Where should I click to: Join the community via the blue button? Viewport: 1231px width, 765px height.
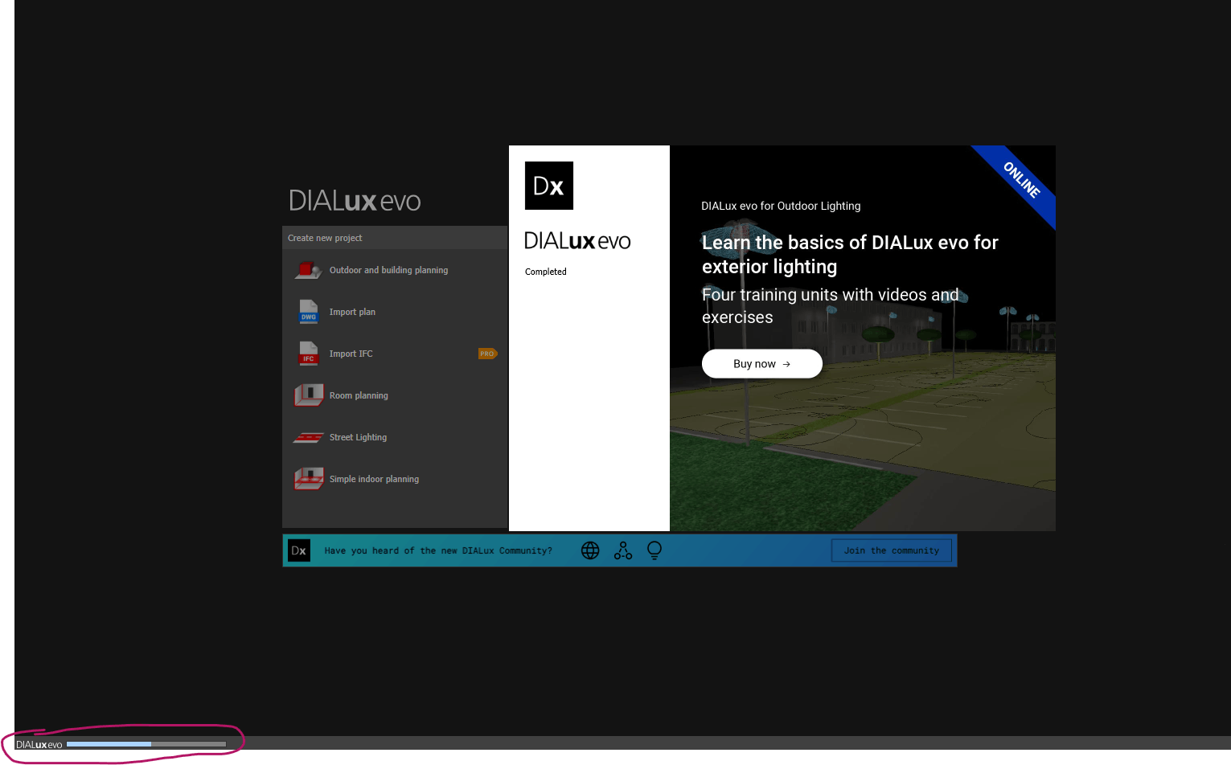pyautogui.click(x=891, y=550)
